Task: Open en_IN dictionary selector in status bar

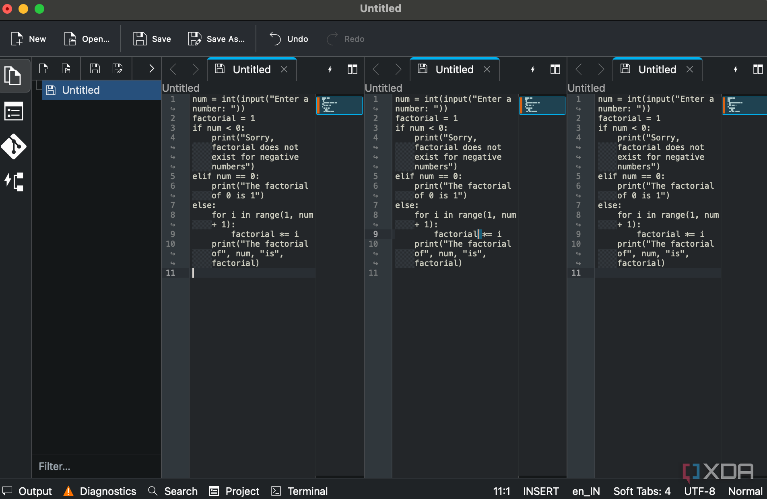Action: (x=586, y=491)
